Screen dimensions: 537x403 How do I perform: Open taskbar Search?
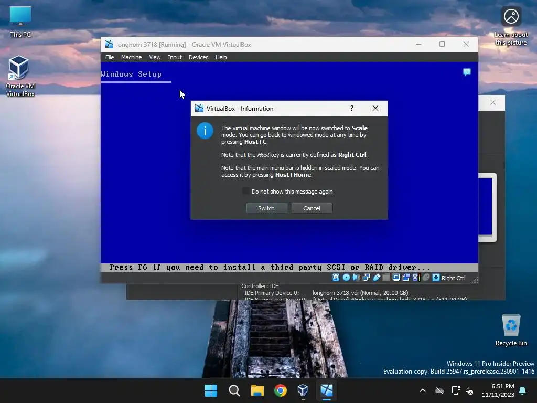click(x=234, y=390)
